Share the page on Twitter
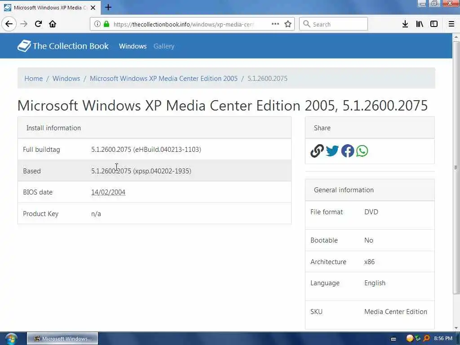The width and height of the screenshot is (460, 345). tap(332, 151)
